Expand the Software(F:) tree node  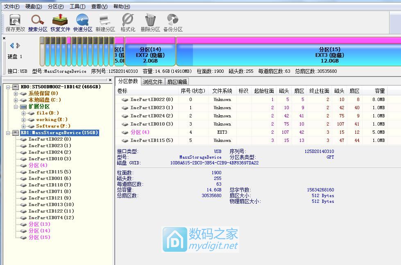23,126
